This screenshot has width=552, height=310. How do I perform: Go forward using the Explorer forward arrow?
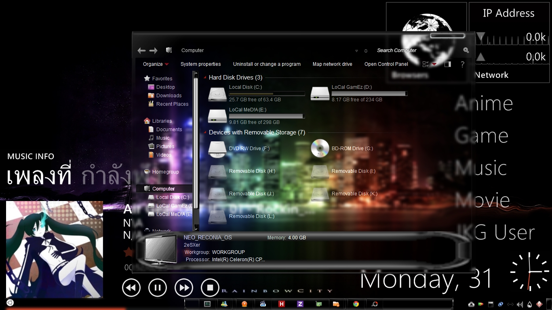153,50
